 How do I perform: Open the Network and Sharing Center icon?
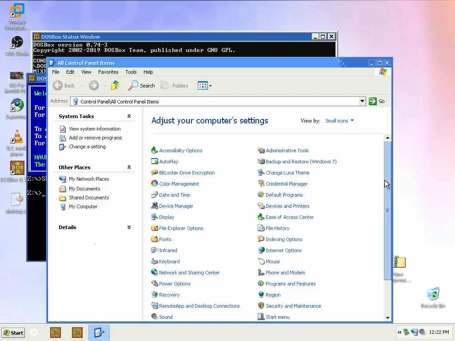(x=154, y=273)
